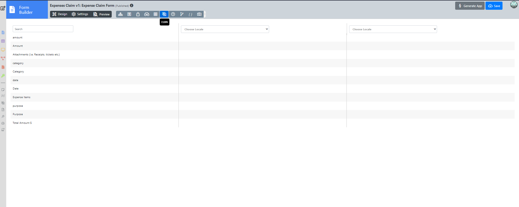Expand the toolbar with the right chevron
The image size is (519, 207).
205,14
